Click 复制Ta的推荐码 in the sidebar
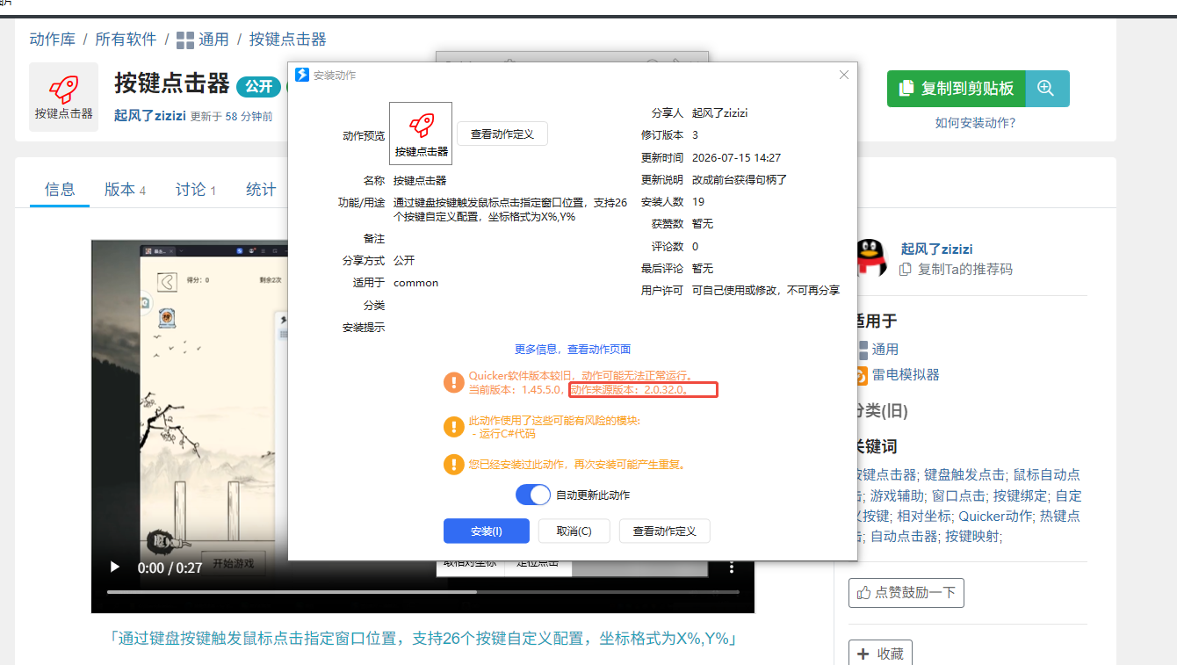1177x665 pixels. tap(957, 270)
